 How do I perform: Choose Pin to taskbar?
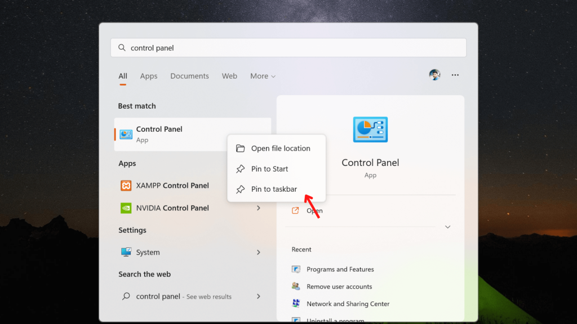pos(276,189)
